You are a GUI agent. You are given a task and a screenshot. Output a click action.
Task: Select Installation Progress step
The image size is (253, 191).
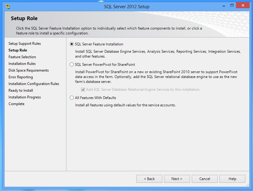(x=25, y=97)
